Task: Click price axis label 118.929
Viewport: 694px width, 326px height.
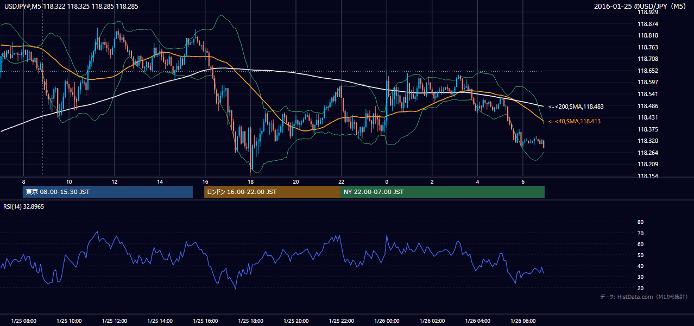Action: tap(647, 12)
